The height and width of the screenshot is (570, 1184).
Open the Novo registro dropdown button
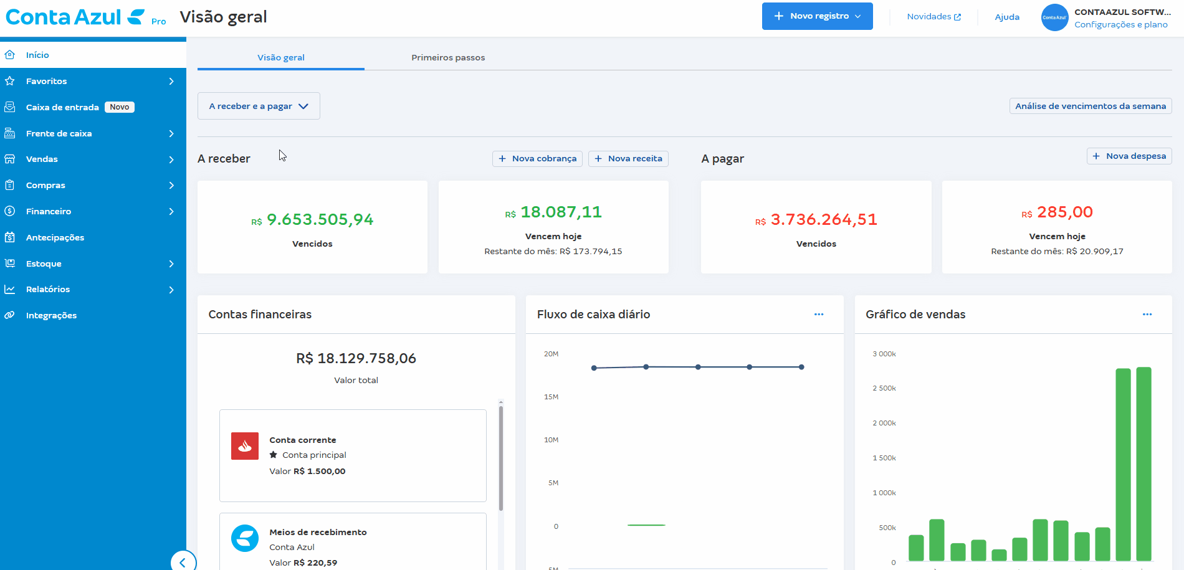[817, 16]
